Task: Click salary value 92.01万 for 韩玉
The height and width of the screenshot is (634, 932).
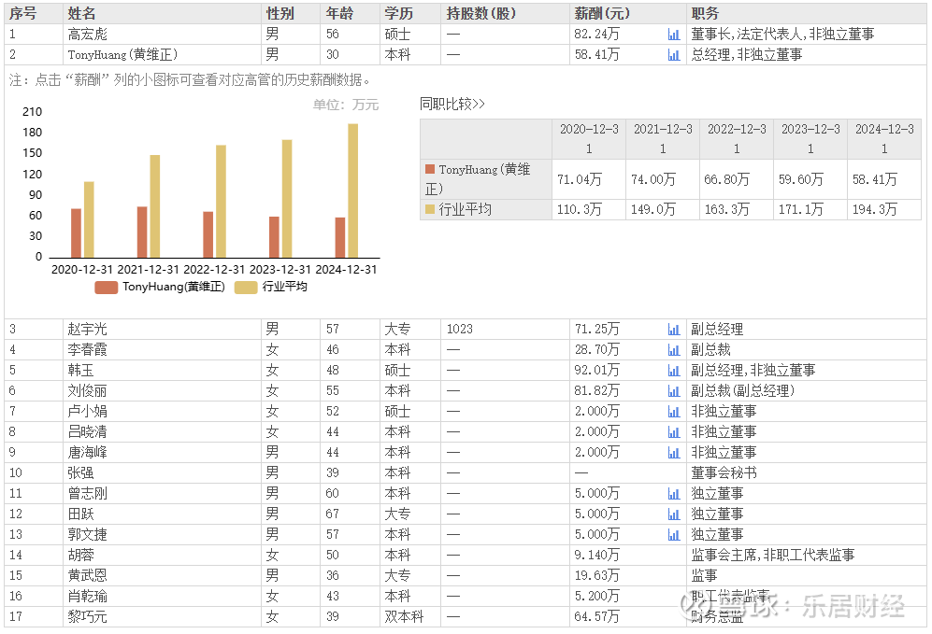Action: click(x=596, y=371)
